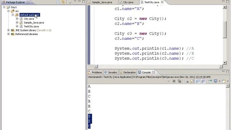Toggle Show Console on Standard Out

[x=197, y=81]
